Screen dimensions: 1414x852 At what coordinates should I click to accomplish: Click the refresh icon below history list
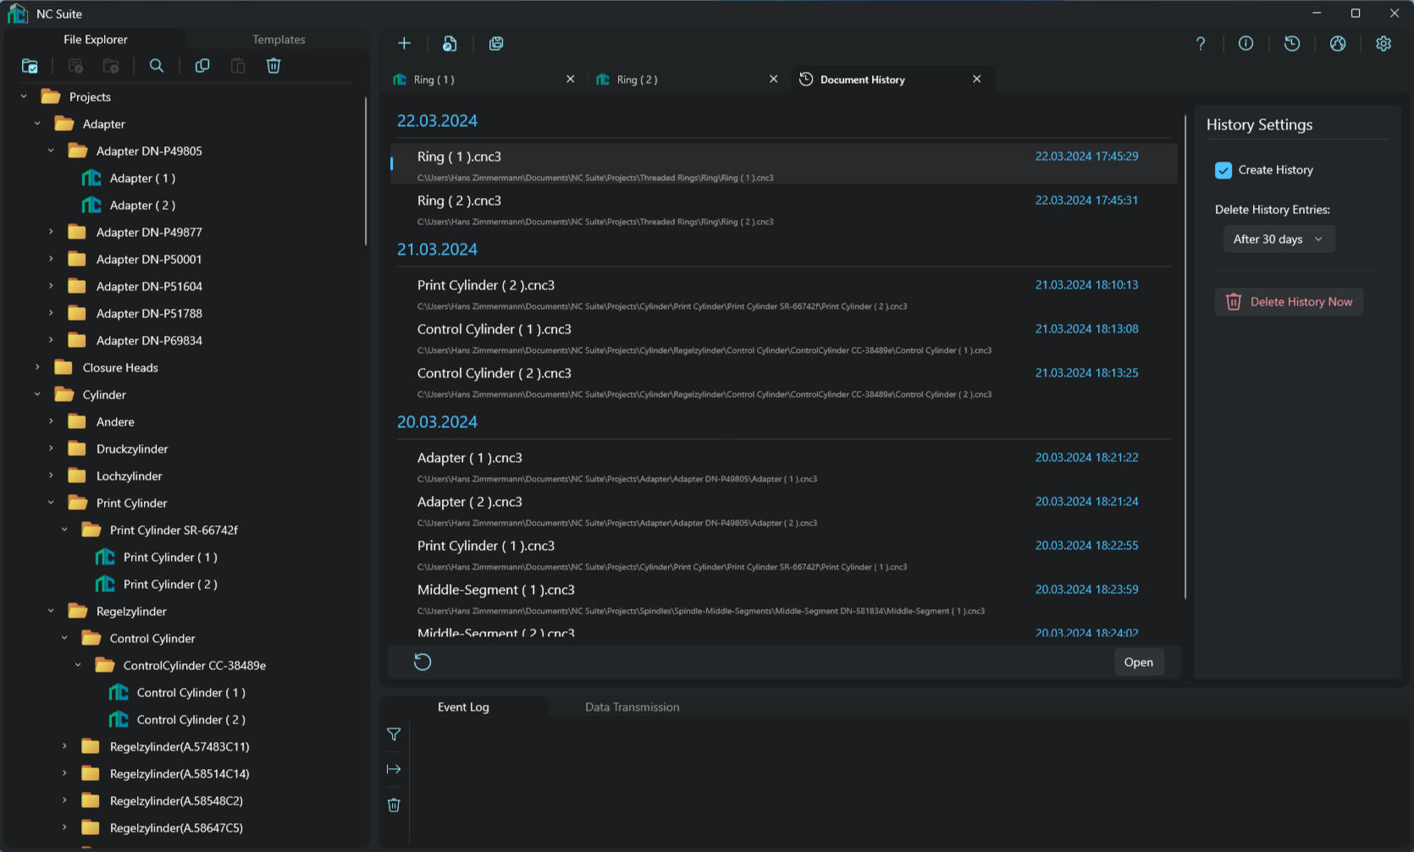tap(423, 662)
